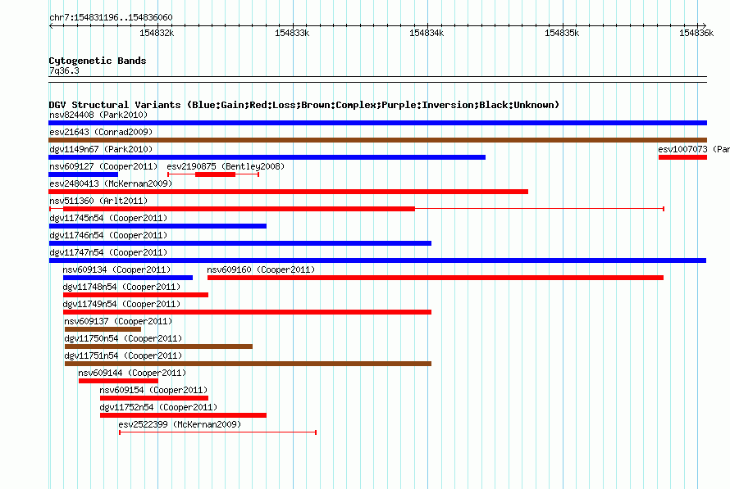Select the nsv609160 (Cooper2011) red bar
Screen dimensions: 730x489
pos(436,278)
